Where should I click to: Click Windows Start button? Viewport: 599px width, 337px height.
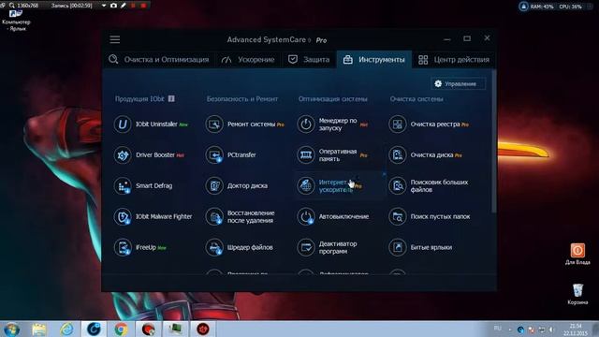(x=11, y=329)
